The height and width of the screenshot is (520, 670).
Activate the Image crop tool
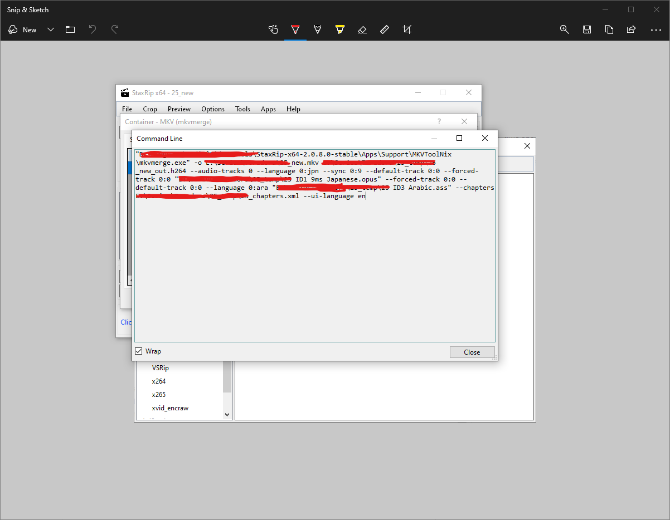407,30
